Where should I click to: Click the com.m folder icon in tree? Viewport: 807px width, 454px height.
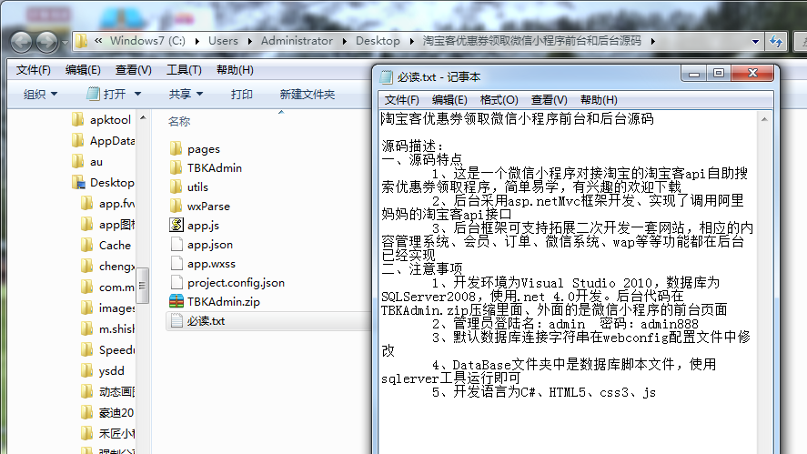[87, 288]
